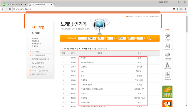
Task: Click the 곡제목 column header
Action: click(100, 53)
